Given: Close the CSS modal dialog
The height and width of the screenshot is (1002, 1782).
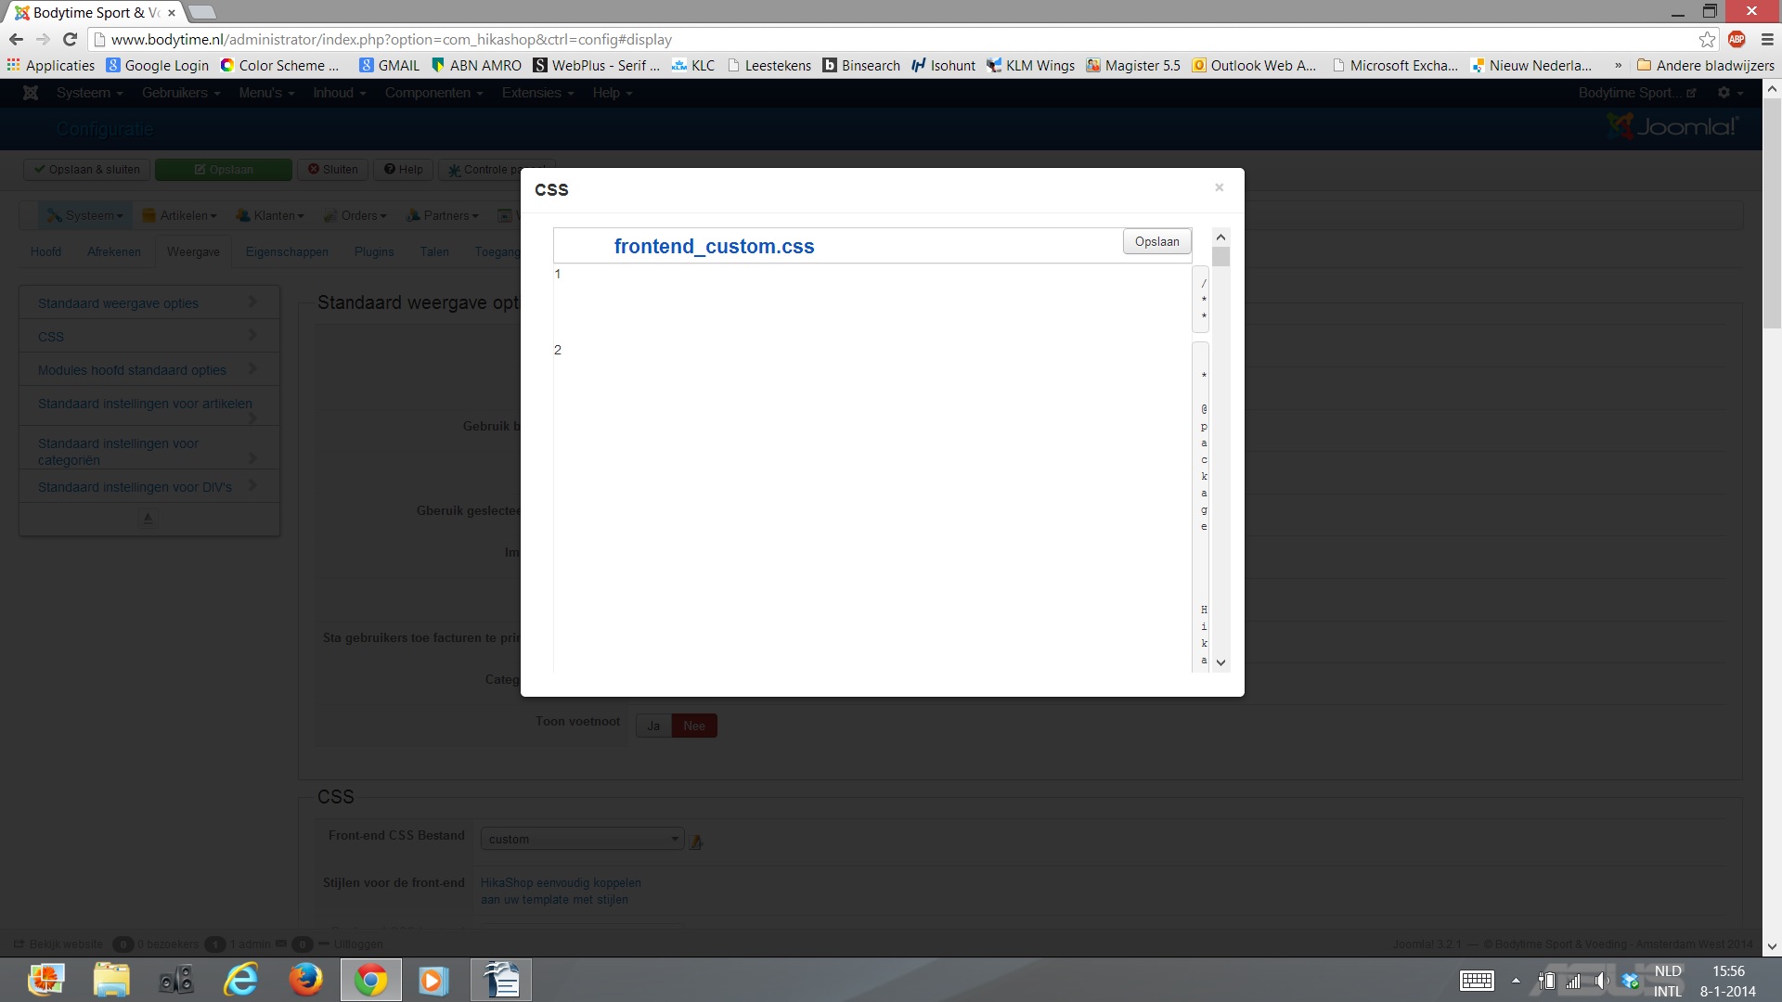Looking at the screenshot, I should tap(1219, 187).
